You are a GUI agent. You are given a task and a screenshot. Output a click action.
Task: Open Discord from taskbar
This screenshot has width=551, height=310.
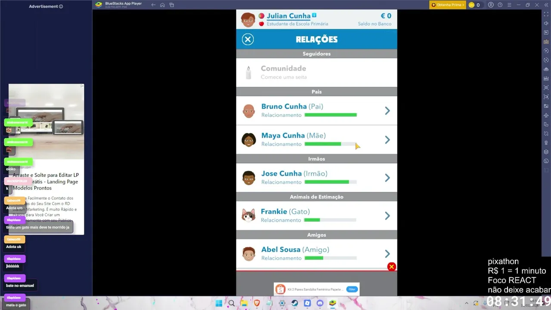319,304
